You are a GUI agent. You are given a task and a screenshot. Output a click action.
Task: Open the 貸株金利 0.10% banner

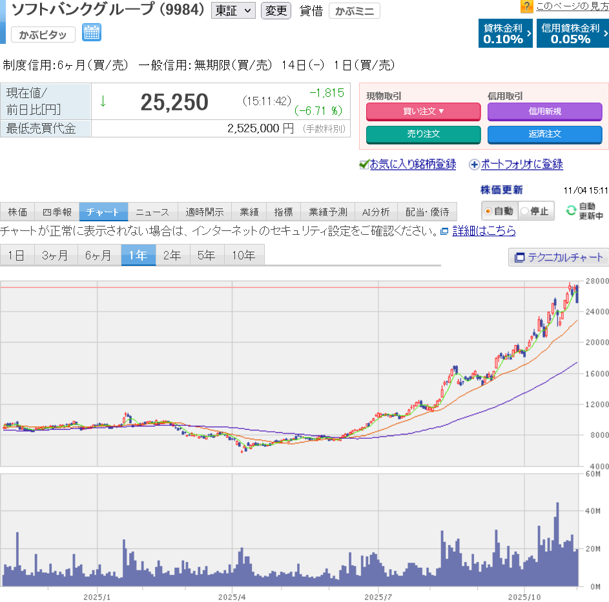[x=506, y=34]
